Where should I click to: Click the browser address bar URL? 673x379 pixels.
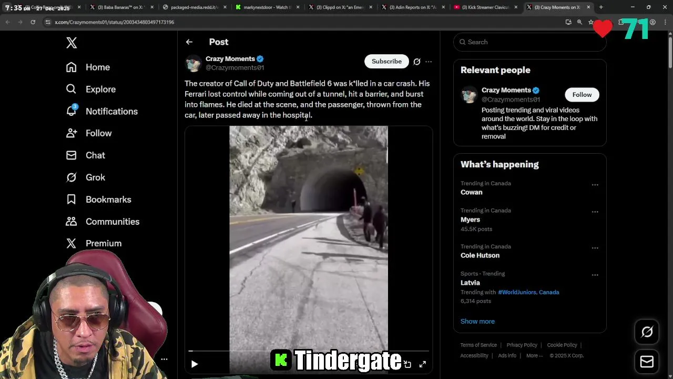[114, 22]
